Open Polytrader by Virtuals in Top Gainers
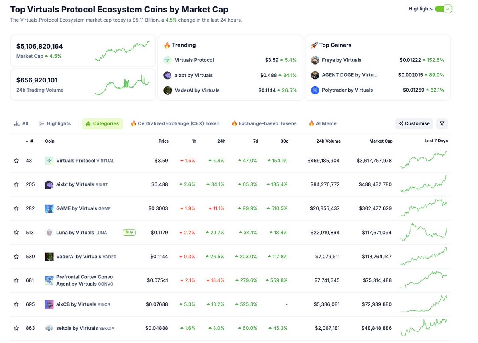 347,90
